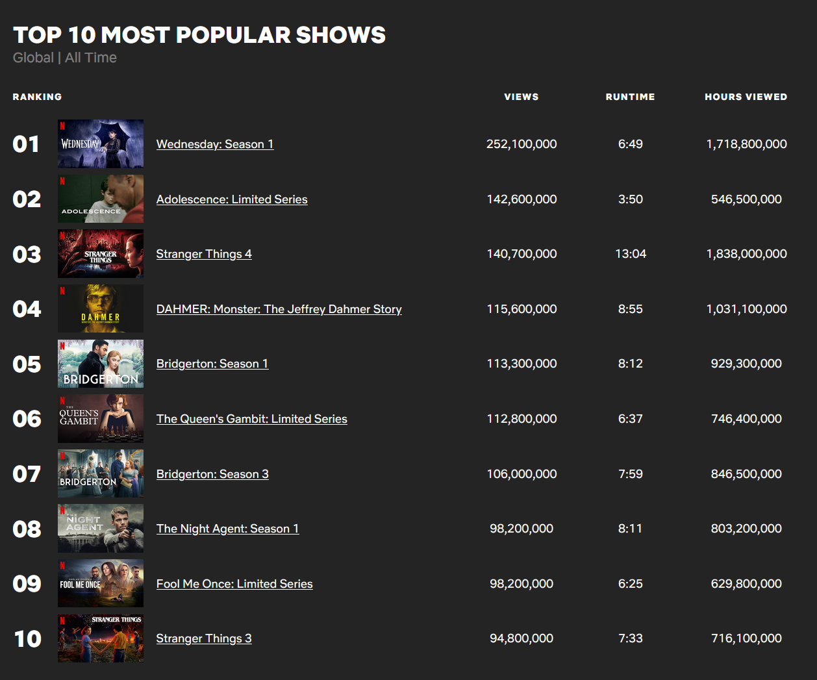Viewport: 817px width, 680px height.
Task: Open the Stranger Things 4 link
Action: (204, 254)
